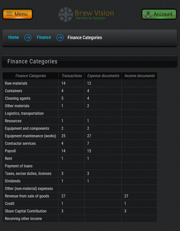180x231 pixels.
Task: Click the arrow icon after Finance breadcrumb
Action: point(60,38)
